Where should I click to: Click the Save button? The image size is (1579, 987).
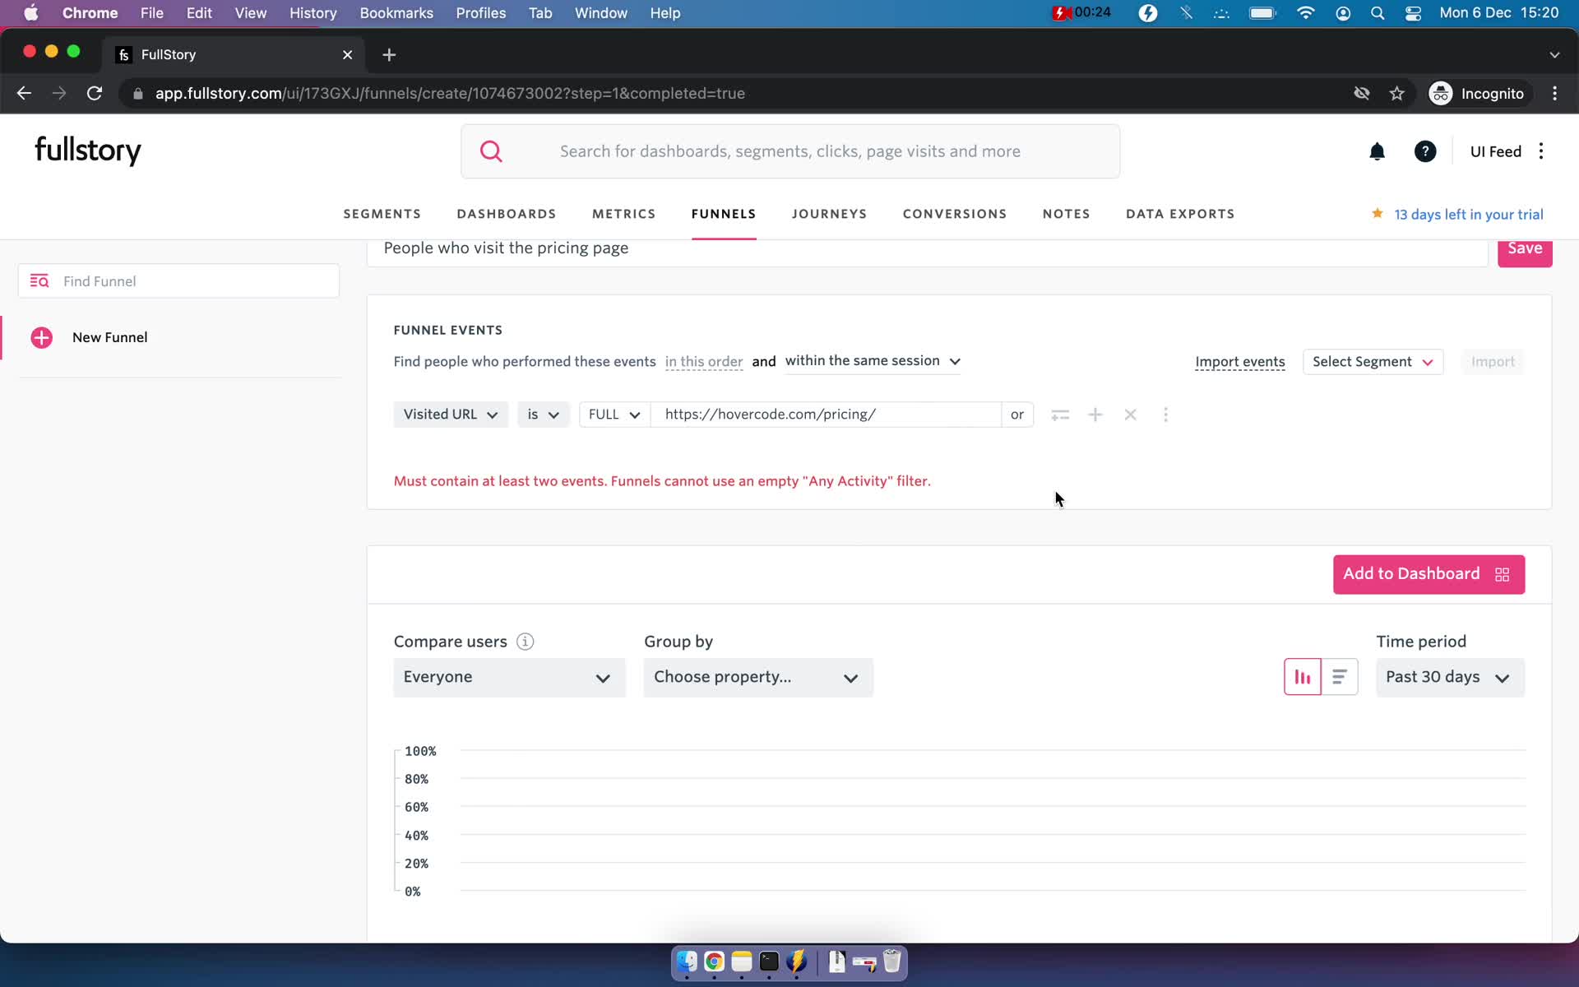(x=1526, y=248)
